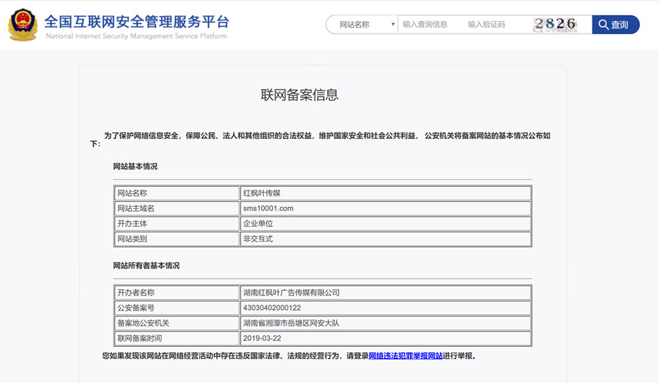Click the record number 43030402000122
This screenshot has width=659, height=383.
click(x=272, y=308)
